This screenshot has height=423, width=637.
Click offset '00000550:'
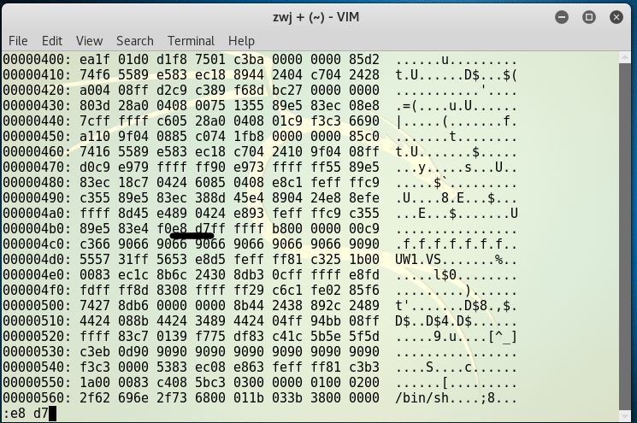coord(37,383)
